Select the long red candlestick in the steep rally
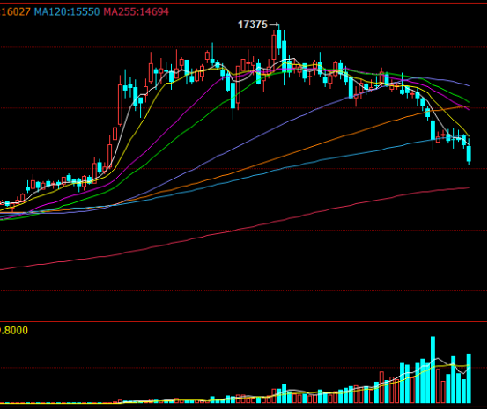 coord(120,100)
